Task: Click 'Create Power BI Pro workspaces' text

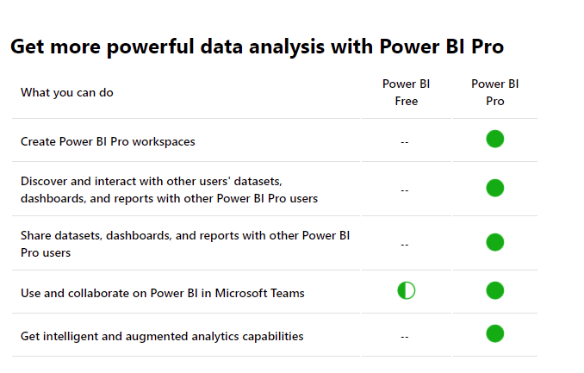Action: [x=108, y=141]
